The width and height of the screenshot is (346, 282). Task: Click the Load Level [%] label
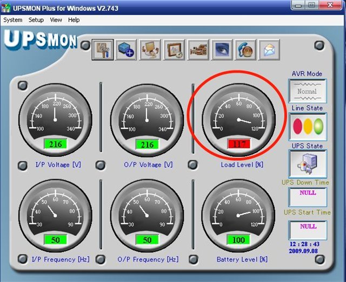coord(242,164)
